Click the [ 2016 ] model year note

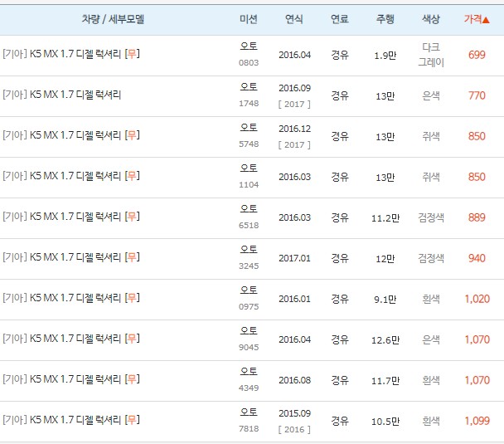[x=294, y=429]
